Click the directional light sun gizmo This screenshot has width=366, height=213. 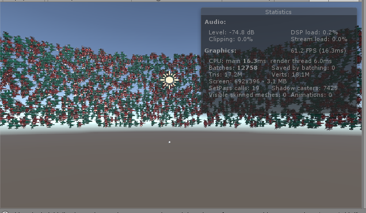point(169,80)
